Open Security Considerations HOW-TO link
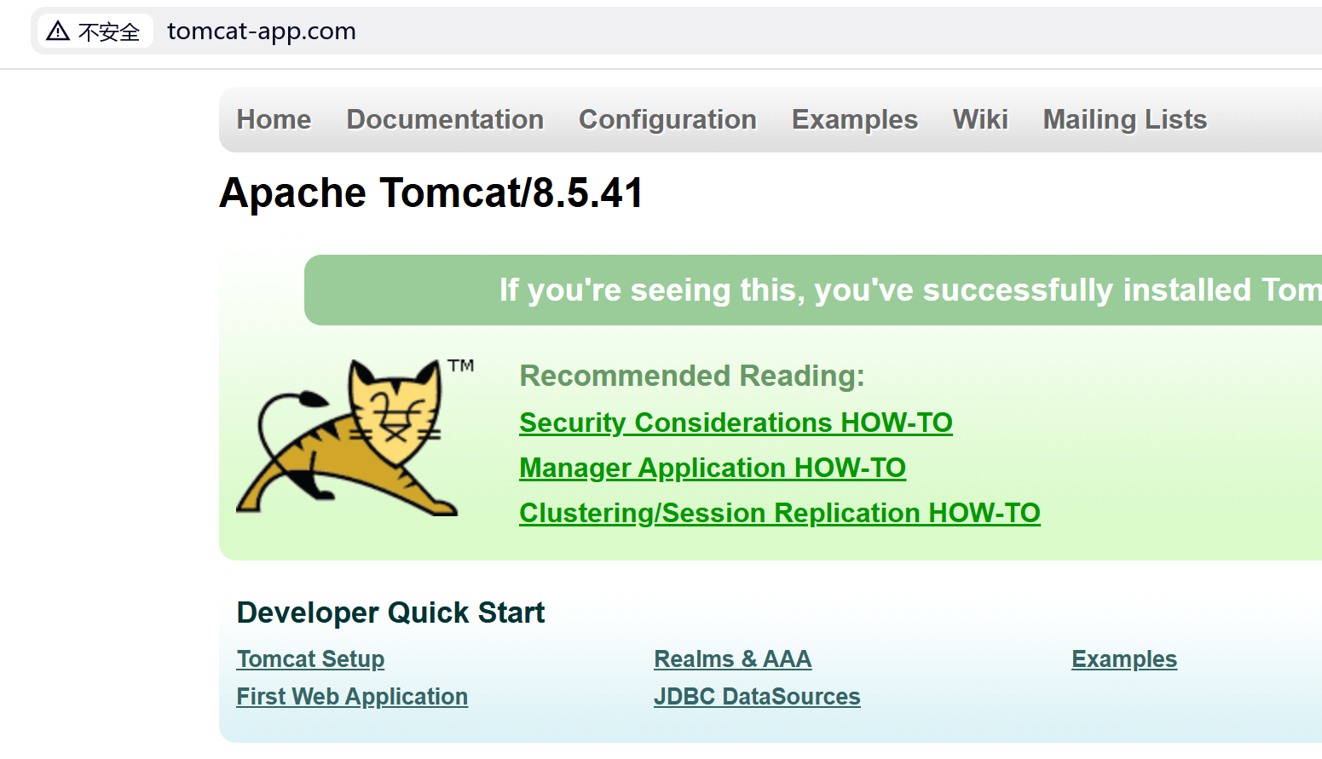Image resolution: width=1322 pixels, height=759 pixels. (x=736, y=423)
